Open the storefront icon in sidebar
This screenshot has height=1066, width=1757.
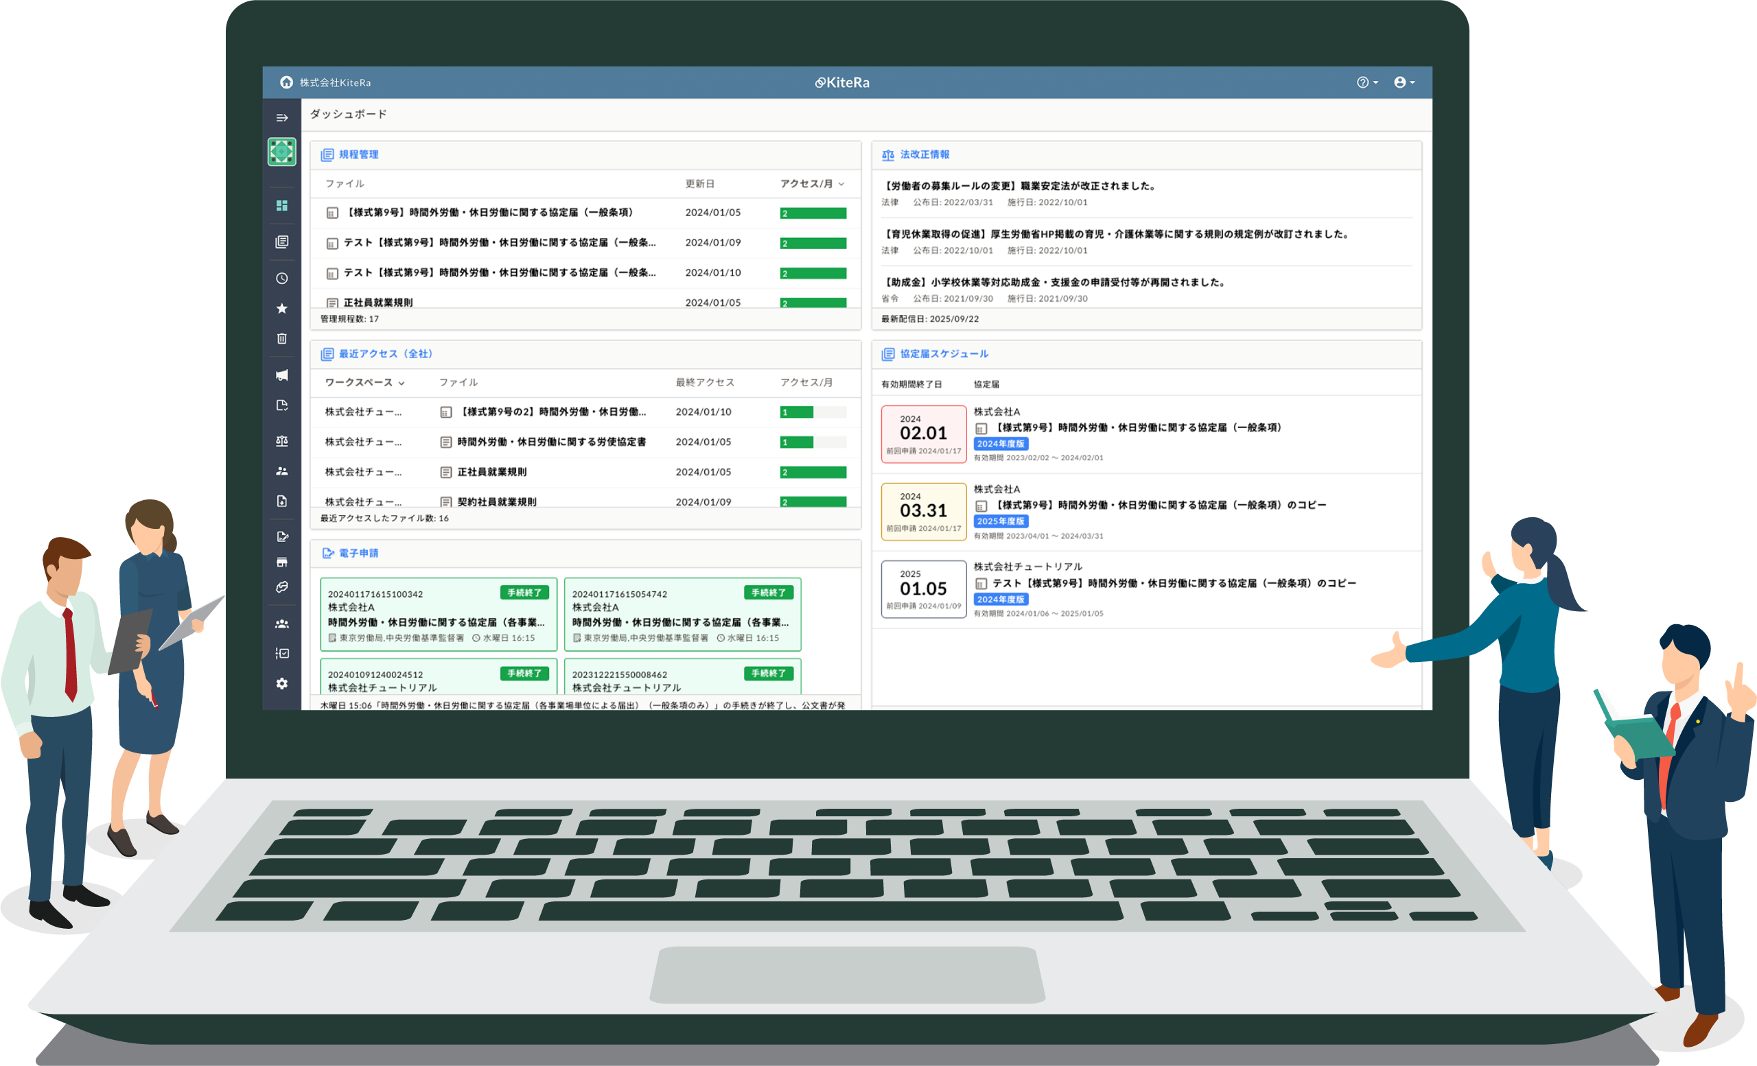281,562
